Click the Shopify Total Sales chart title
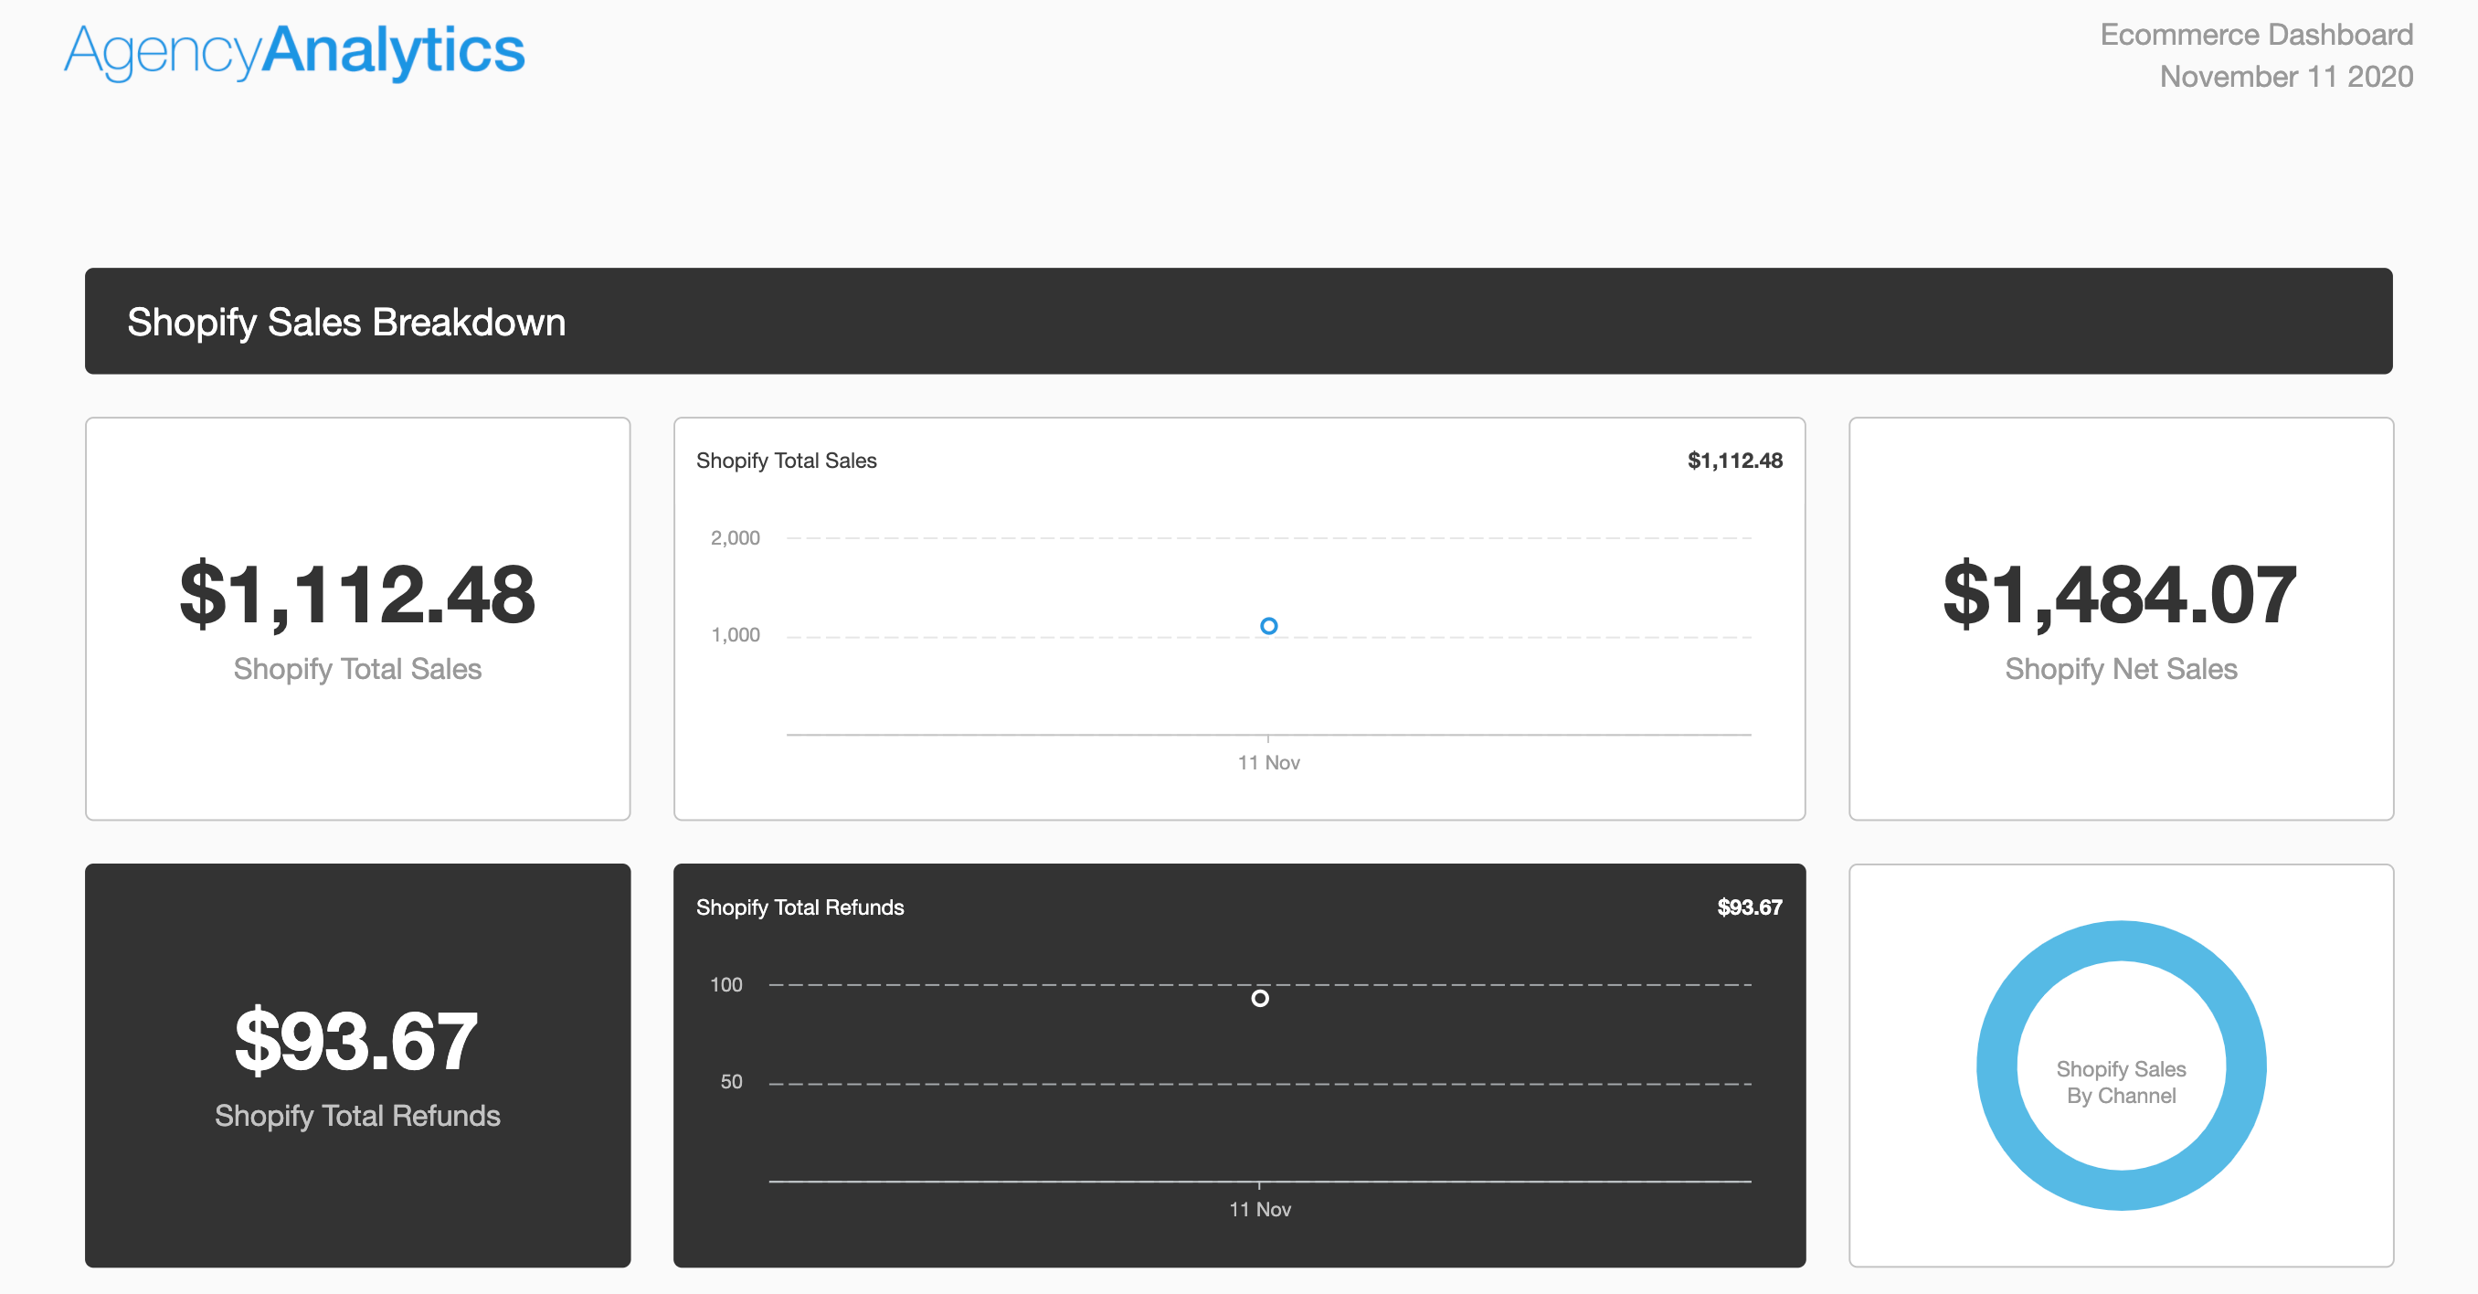This screenshot has width=2478, height=1294. (x=786, y=461)
